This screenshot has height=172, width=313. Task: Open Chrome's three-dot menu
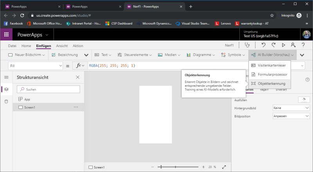click(x=307, y=15)
